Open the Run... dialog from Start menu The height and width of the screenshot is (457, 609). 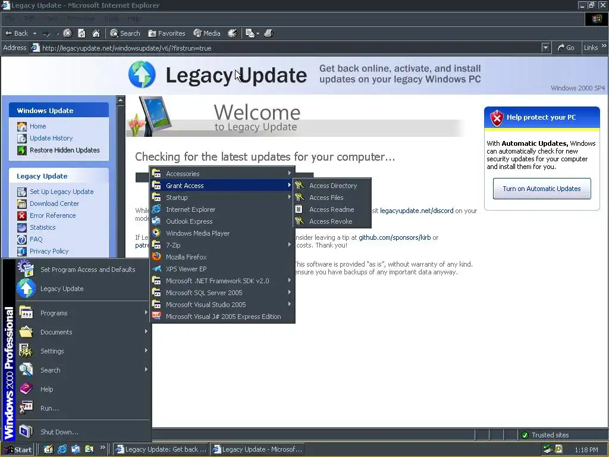[x=82, y=408]
